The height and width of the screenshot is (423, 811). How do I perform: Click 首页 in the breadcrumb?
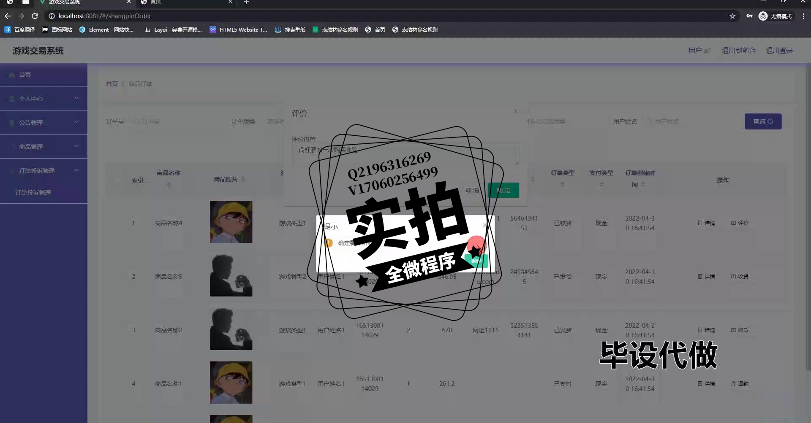click(x=112, y=84)
